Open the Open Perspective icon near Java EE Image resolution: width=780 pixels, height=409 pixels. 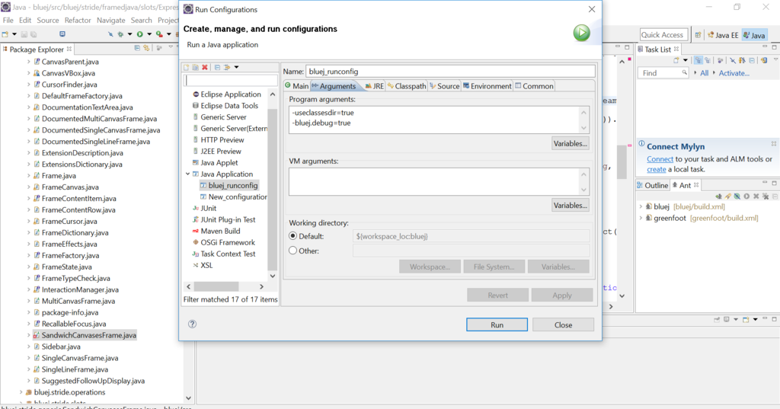click(698, 35)
